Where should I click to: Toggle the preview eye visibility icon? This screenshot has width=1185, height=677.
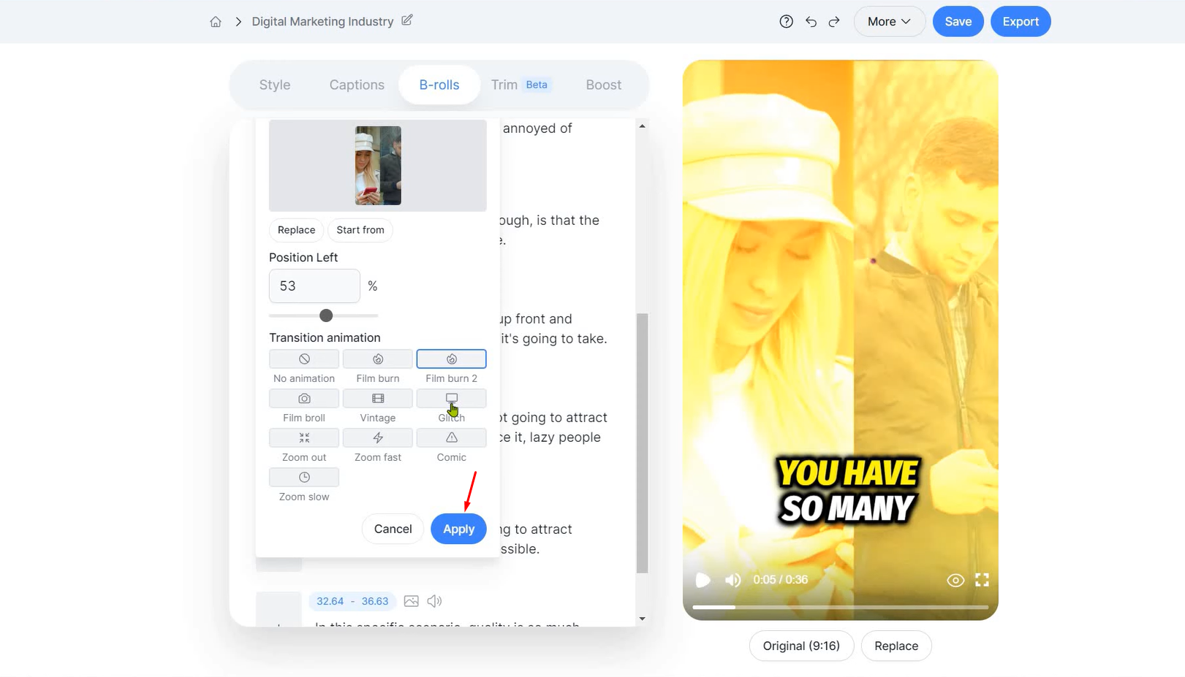coord(955,581)
